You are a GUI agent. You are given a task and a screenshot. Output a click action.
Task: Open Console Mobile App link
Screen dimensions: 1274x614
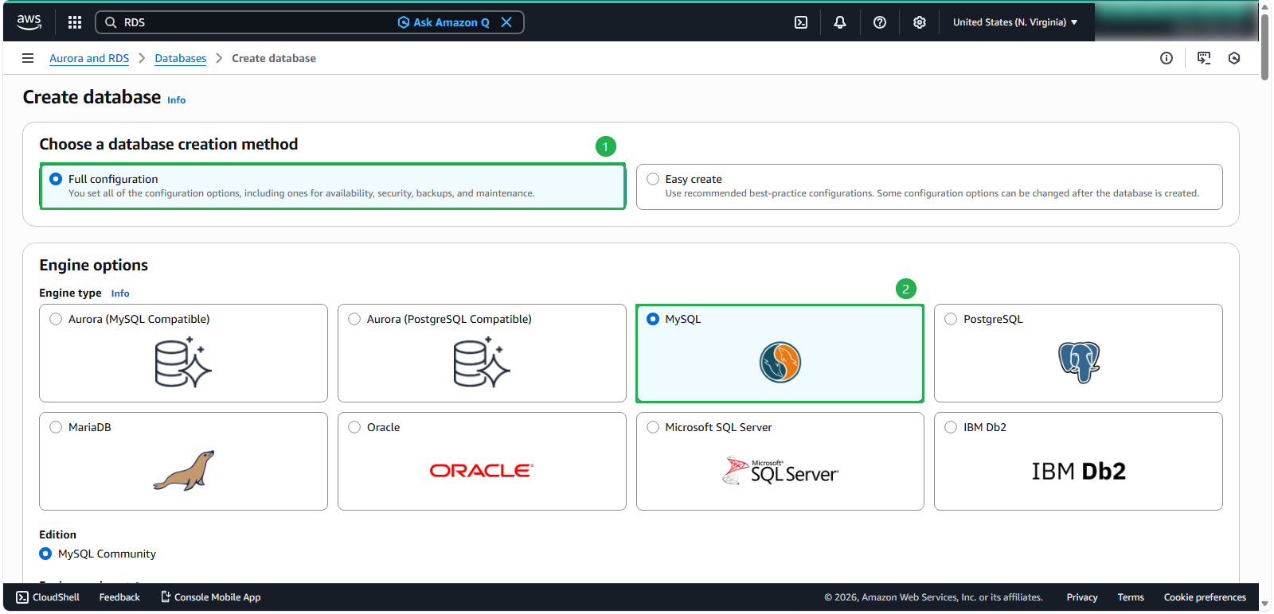[211, 597]
